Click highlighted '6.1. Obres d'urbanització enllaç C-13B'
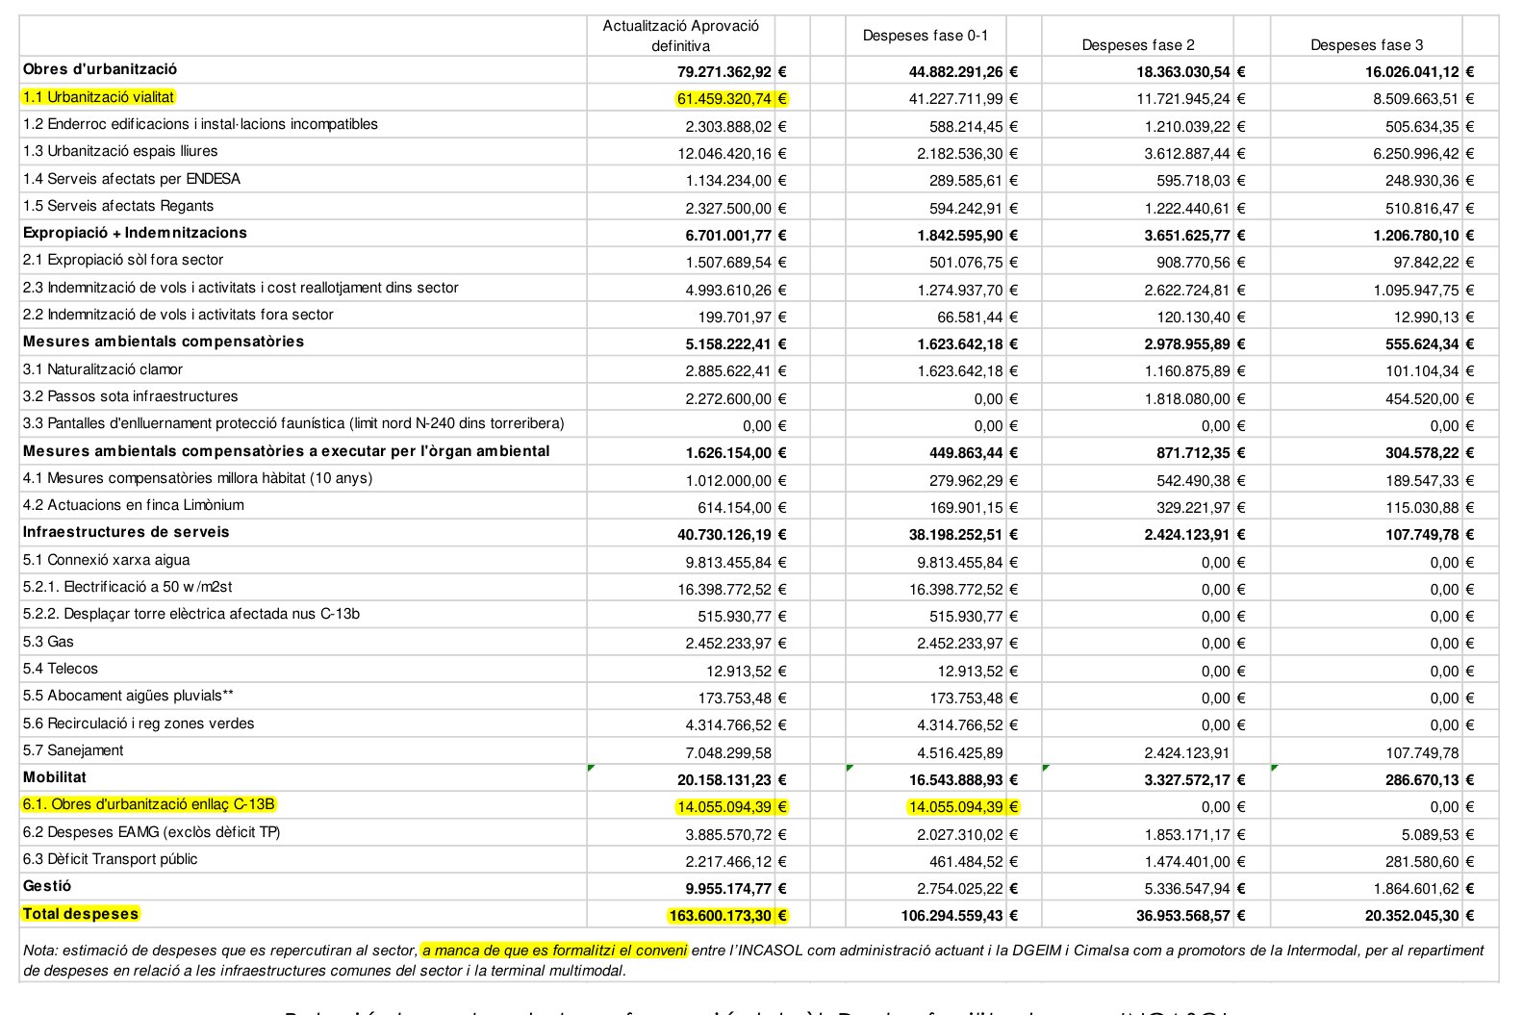 149,804
